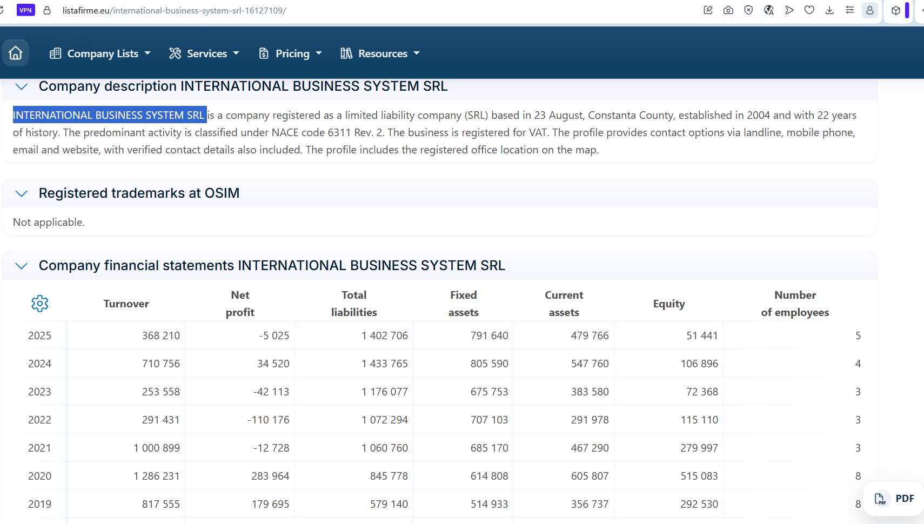Click turnover value 1 286 231
This screenshot has height=524, width=924.
157,476
